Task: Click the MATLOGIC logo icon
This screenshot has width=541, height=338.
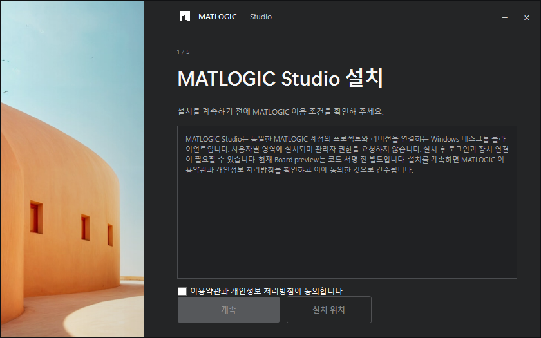Action: click(x=185, y=16)
